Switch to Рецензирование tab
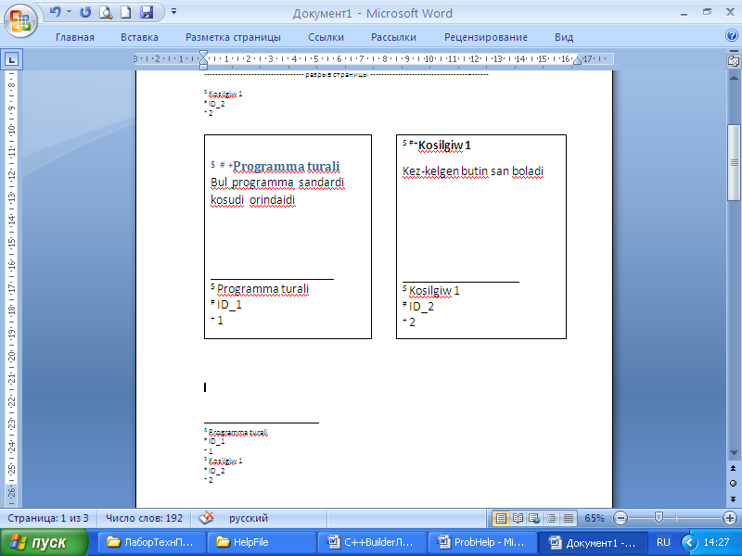This screenshot has height=556, width=742. click(x=485, y=37)
